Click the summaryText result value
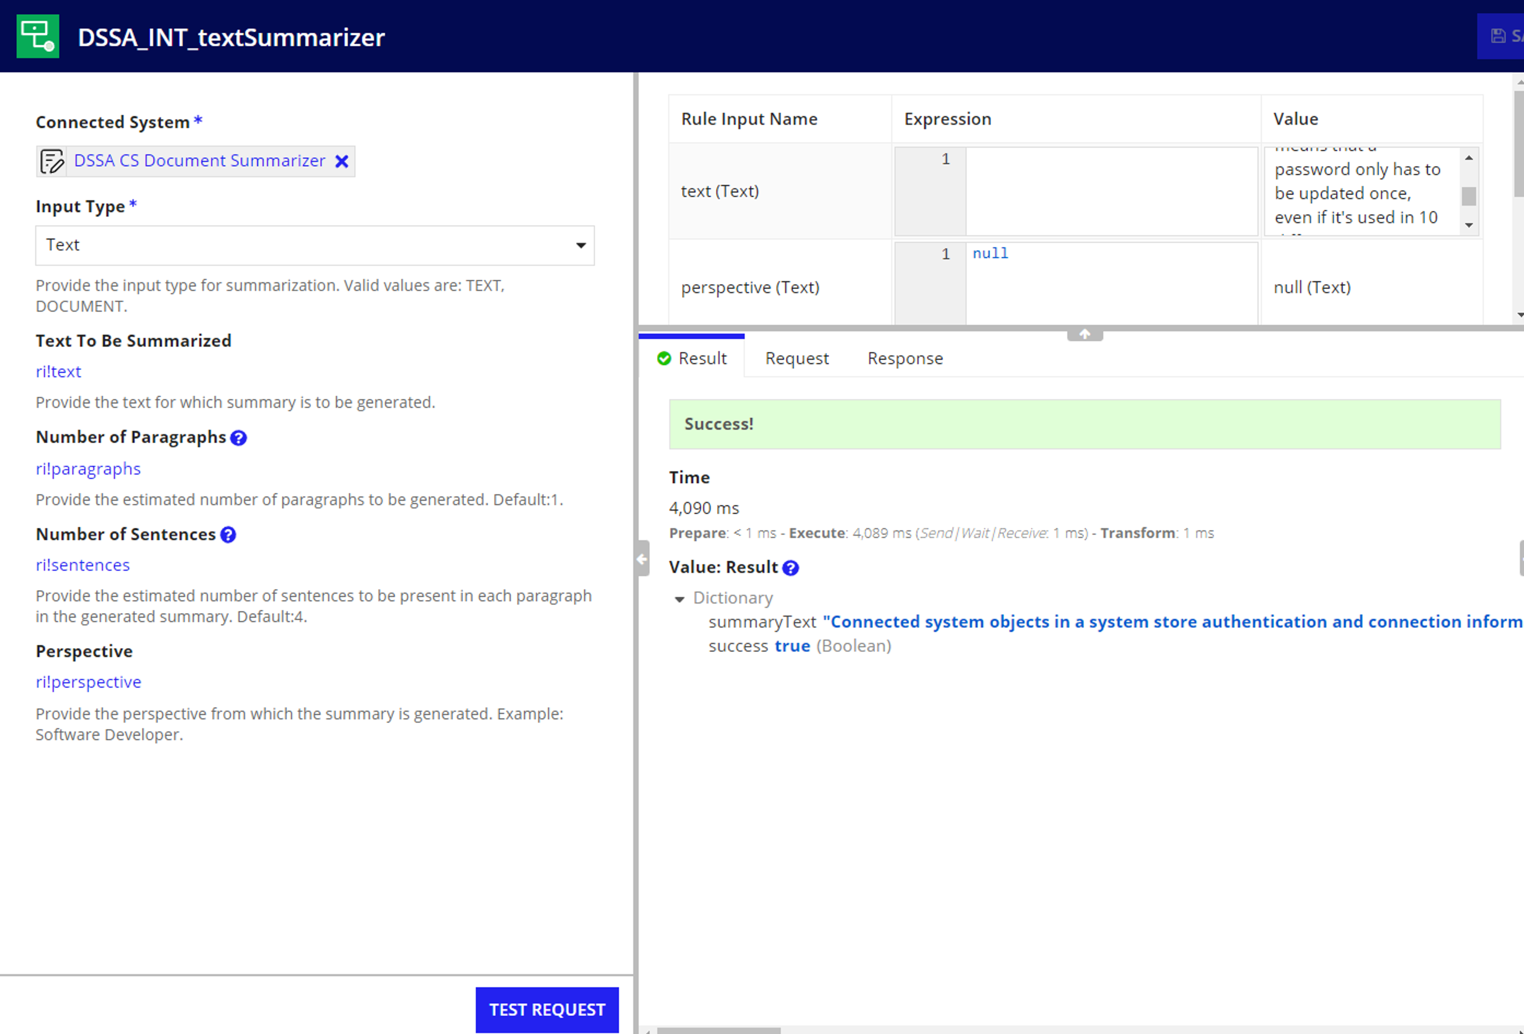The height and width of the screenshot is (1034, 1524). click(x=1172, y=622)
